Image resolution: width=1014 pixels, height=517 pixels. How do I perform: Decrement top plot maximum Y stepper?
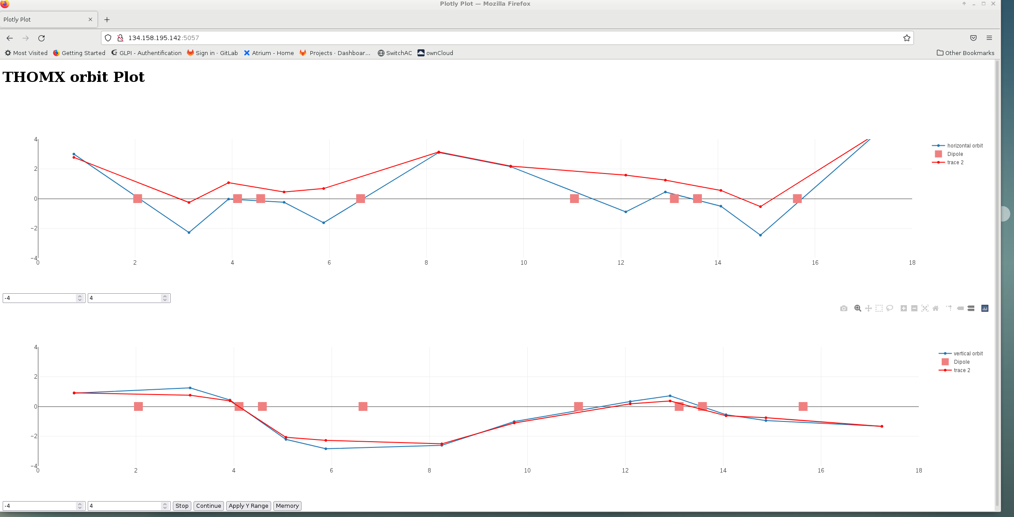pos(165,300)
